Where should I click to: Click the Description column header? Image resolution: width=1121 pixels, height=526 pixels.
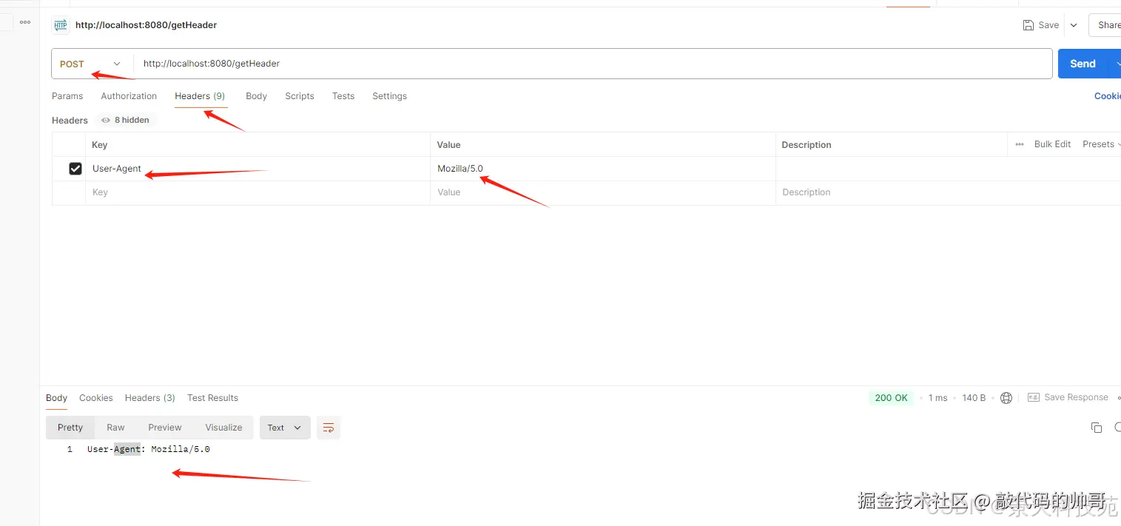click(807, 145)
